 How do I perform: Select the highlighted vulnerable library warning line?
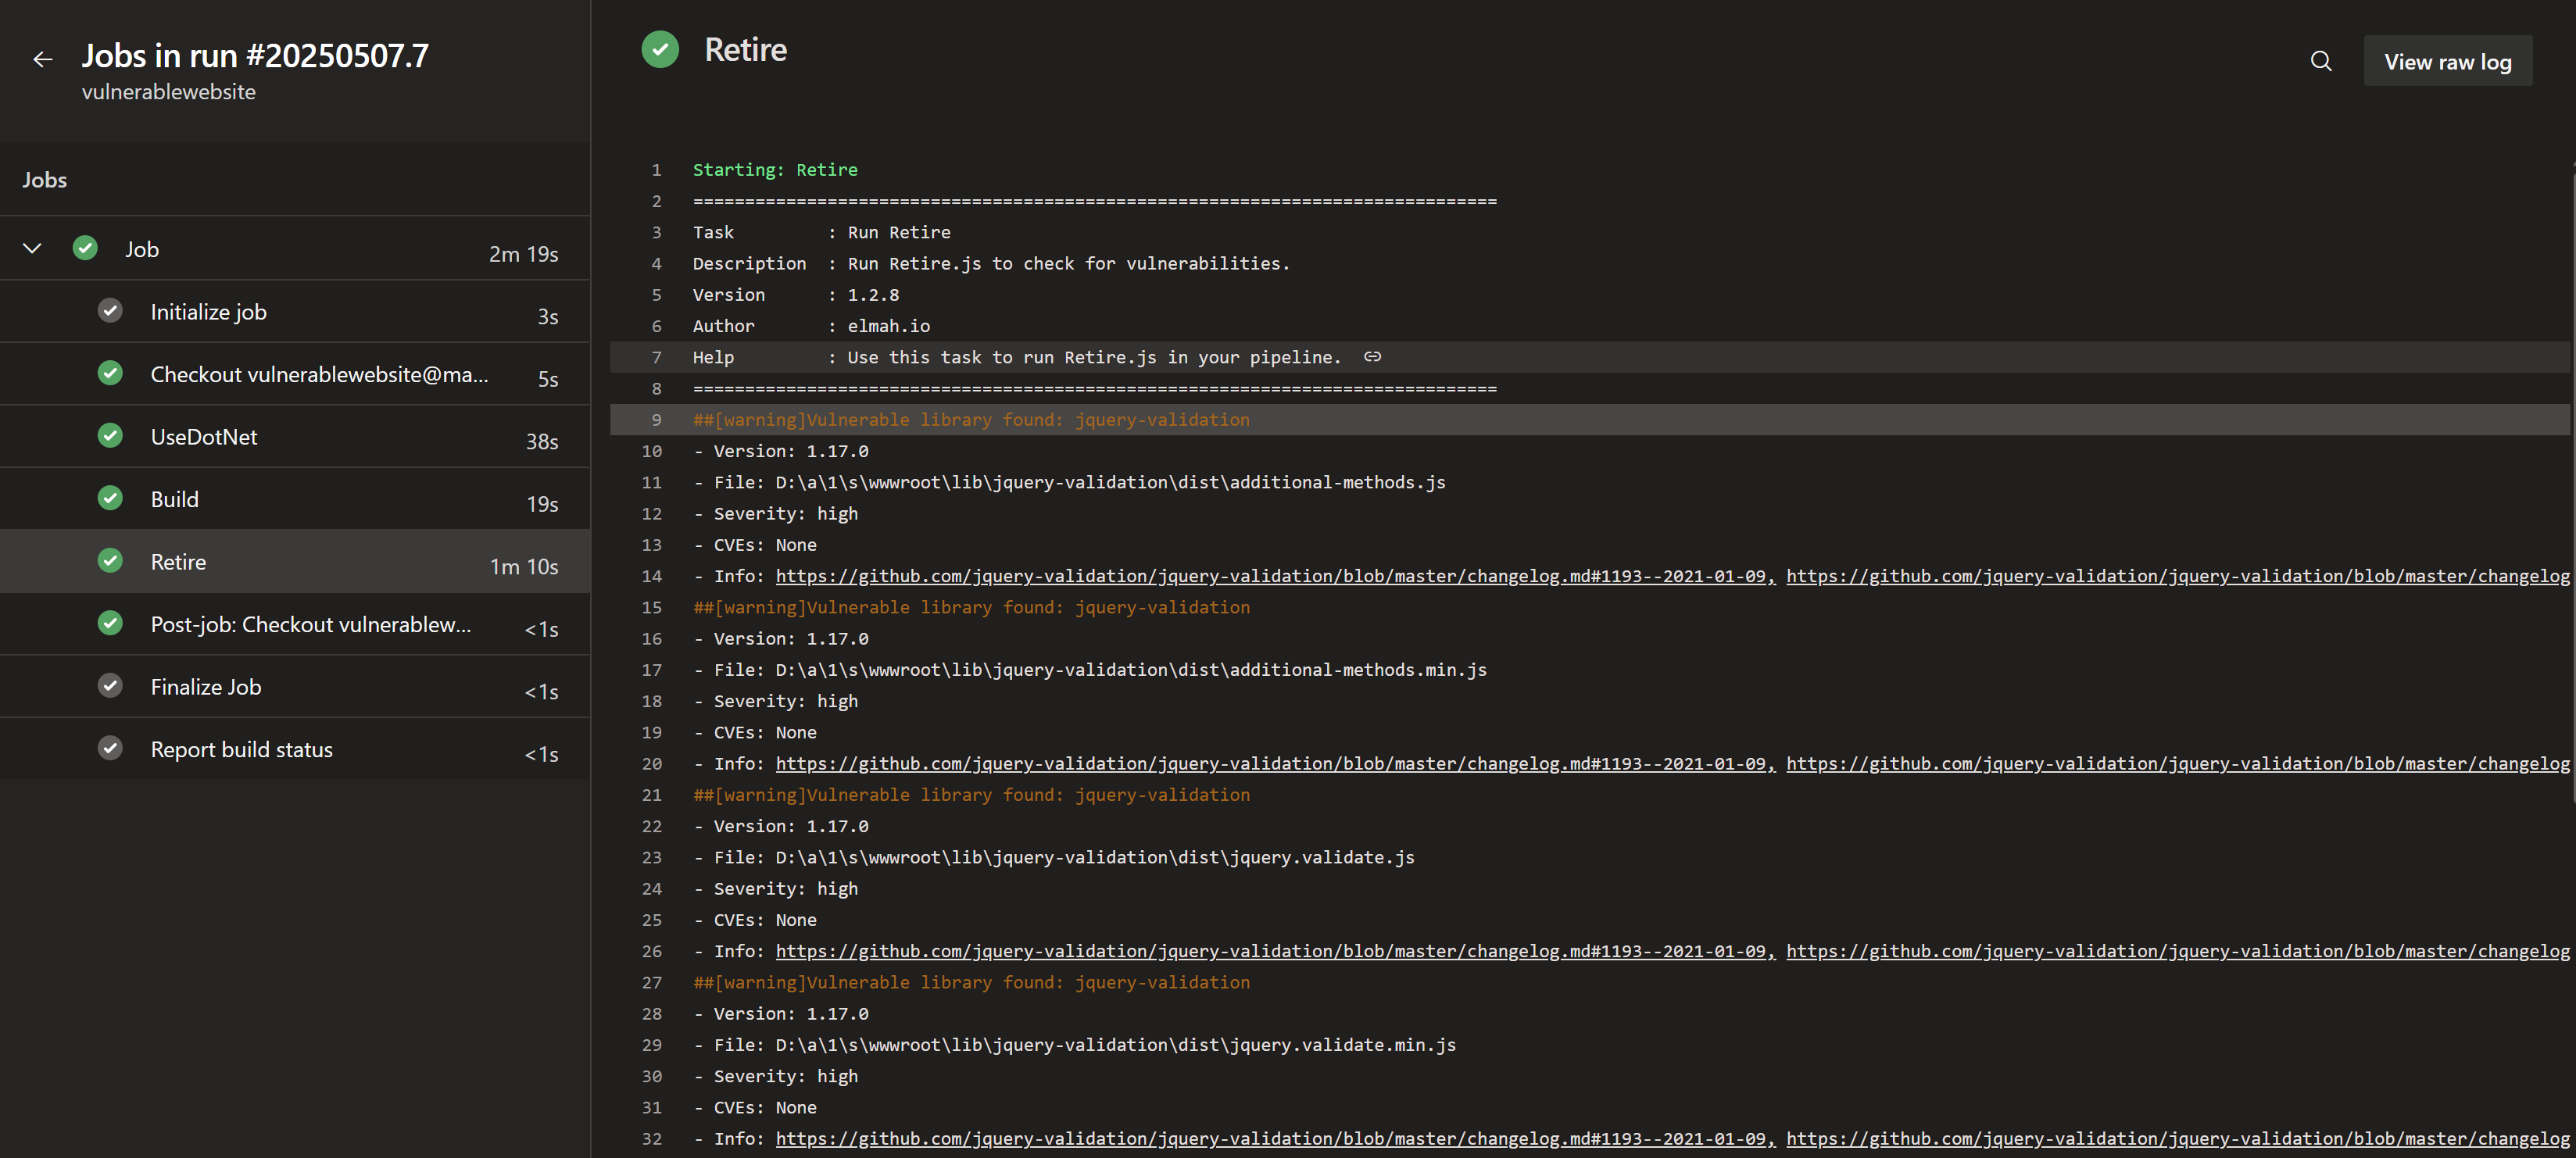[x=970, y=419]
